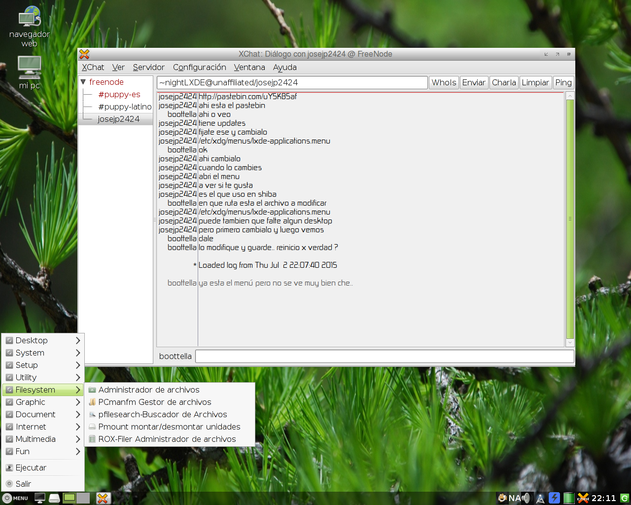Open the Ver menu

tap(118, 67)
